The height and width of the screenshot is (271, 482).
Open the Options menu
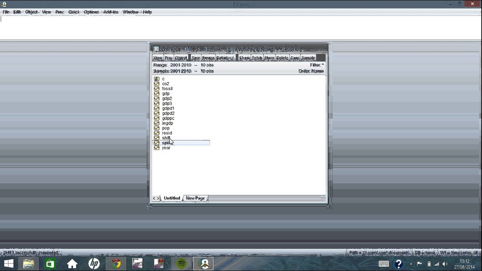91,12
